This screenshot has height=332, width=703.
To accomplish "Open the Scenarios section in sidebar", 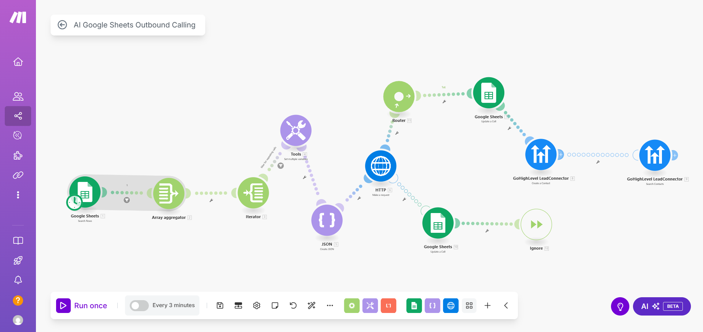I will tap(18, 116).
